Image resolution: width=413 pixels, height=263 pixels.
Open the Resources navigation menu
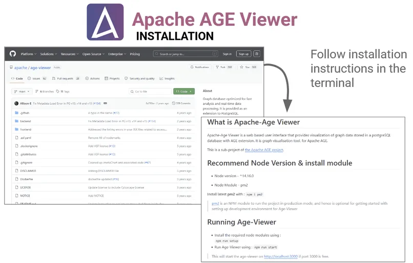coord(70,54)
